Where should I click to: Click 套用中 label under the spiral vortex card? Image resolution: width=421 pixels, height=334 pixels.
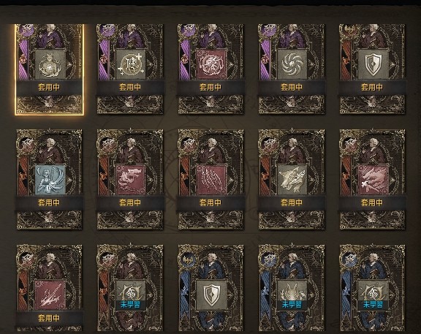tap(292, 87)
